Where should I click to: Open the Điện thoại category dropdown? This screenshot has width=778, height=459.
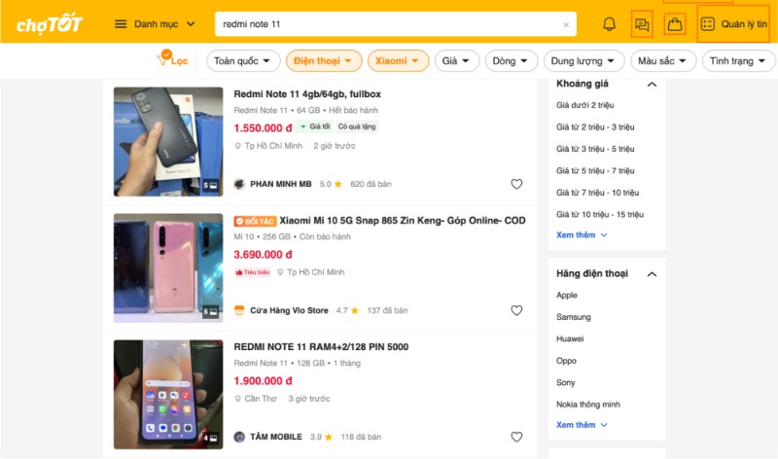(322, 61)
